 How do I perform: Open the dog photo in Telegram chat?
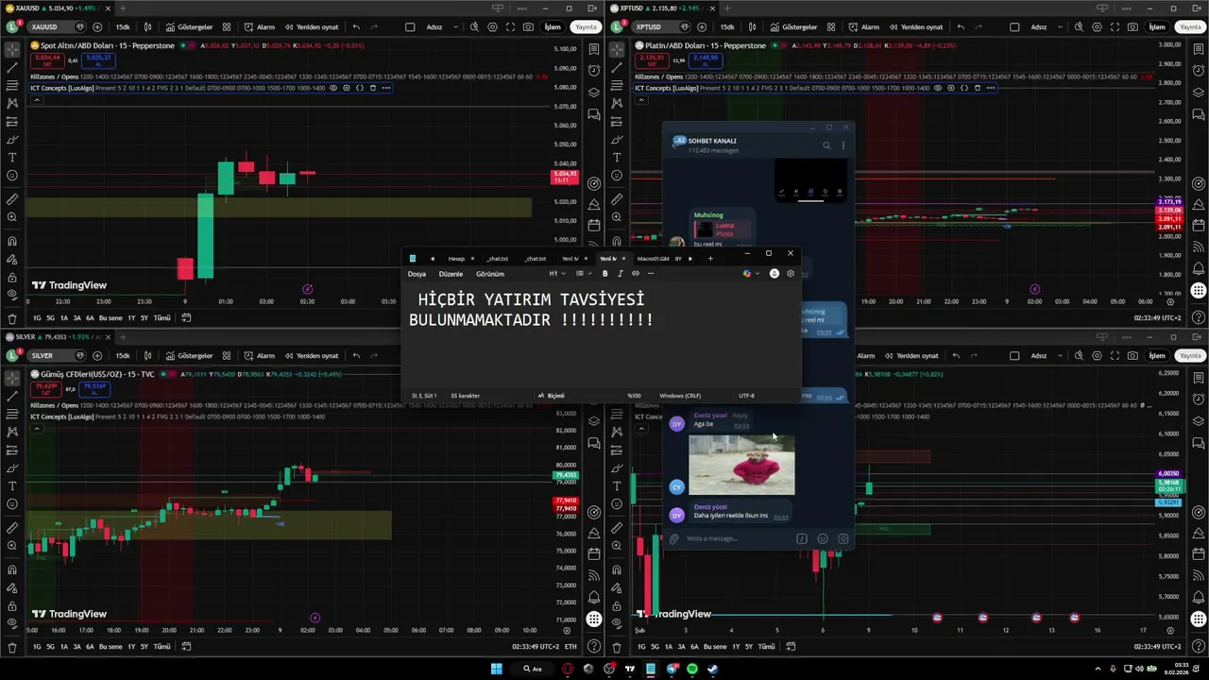tap(741, 465)
